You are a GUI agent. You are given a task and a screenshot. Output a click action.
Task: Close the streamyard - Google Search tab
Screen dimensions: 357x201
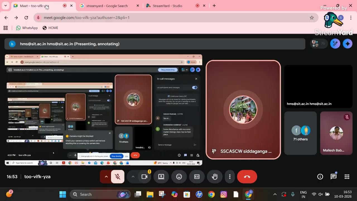click(x=138, y=6)
